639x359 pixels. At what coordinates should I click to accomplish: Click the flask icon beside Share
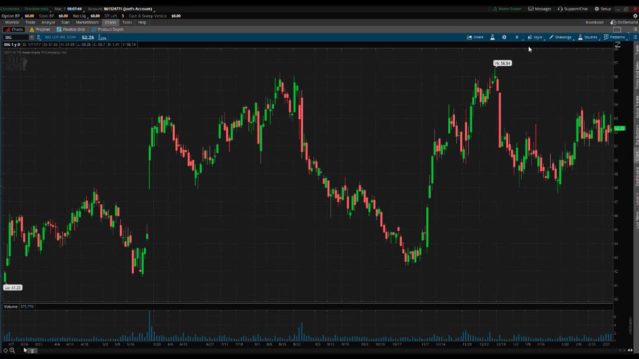click(x=492, y=37)
